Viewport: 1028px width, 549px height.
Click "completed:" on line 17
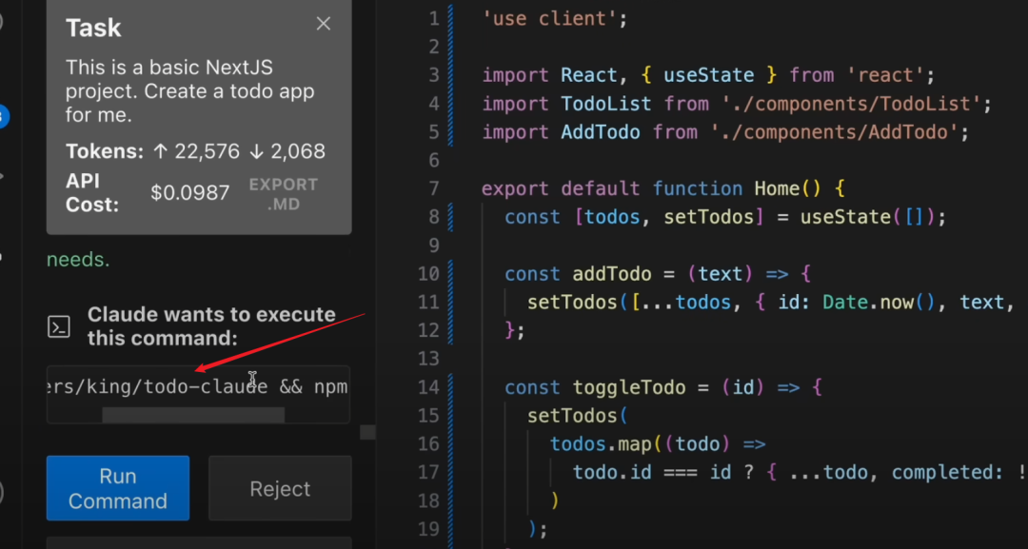pyautogui.click(x=948, y=472)
